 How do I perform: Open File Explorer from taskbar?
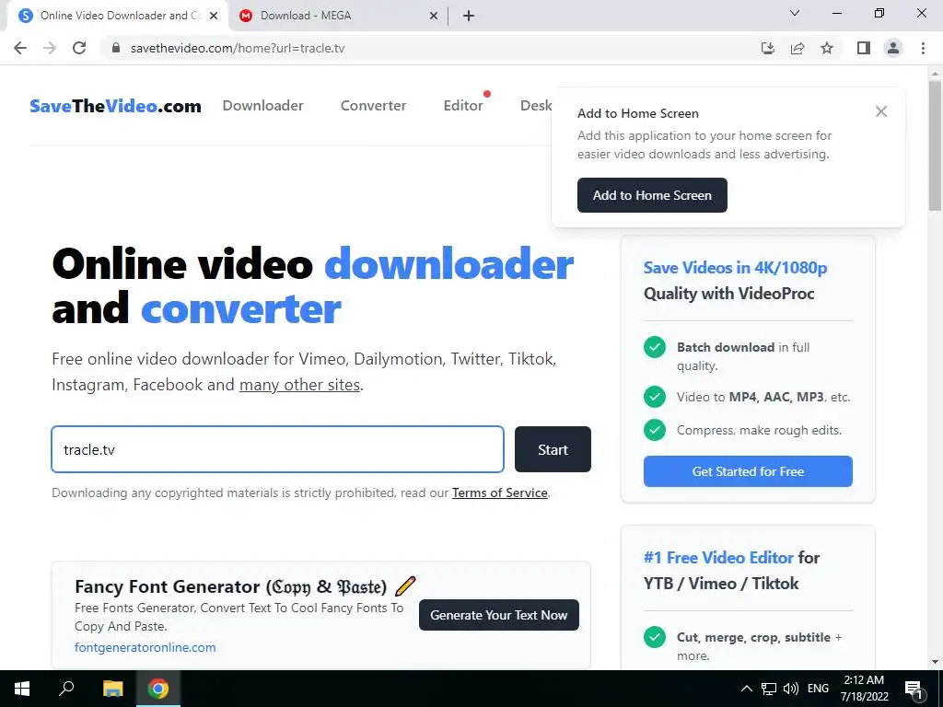coord(112,689)
